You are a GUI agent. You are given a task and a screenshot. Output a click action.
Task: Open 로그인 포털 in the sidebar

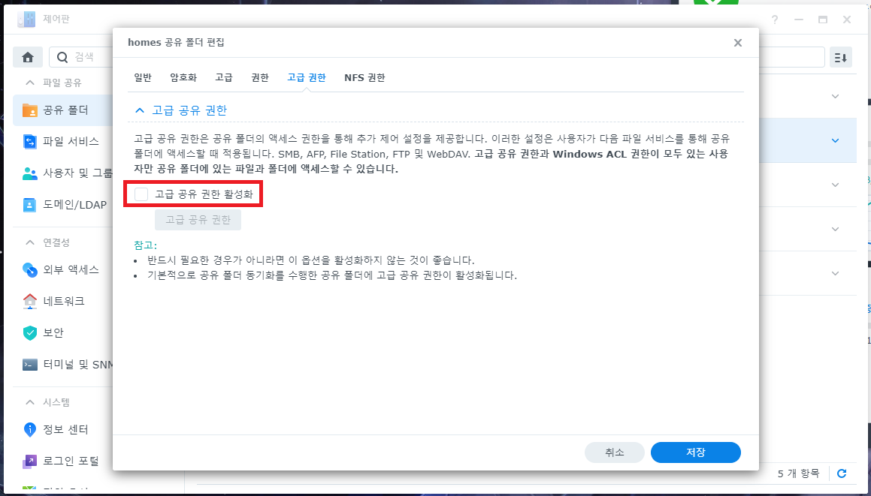coord(70,461)
